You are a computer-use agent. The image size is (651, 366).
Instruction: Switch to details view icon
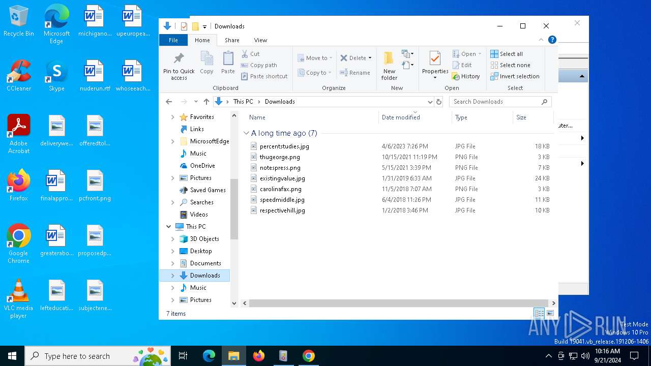539,314
